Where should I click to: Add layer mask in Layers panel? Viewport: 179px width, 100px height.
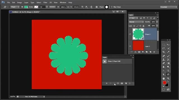[x=139, y=52]
